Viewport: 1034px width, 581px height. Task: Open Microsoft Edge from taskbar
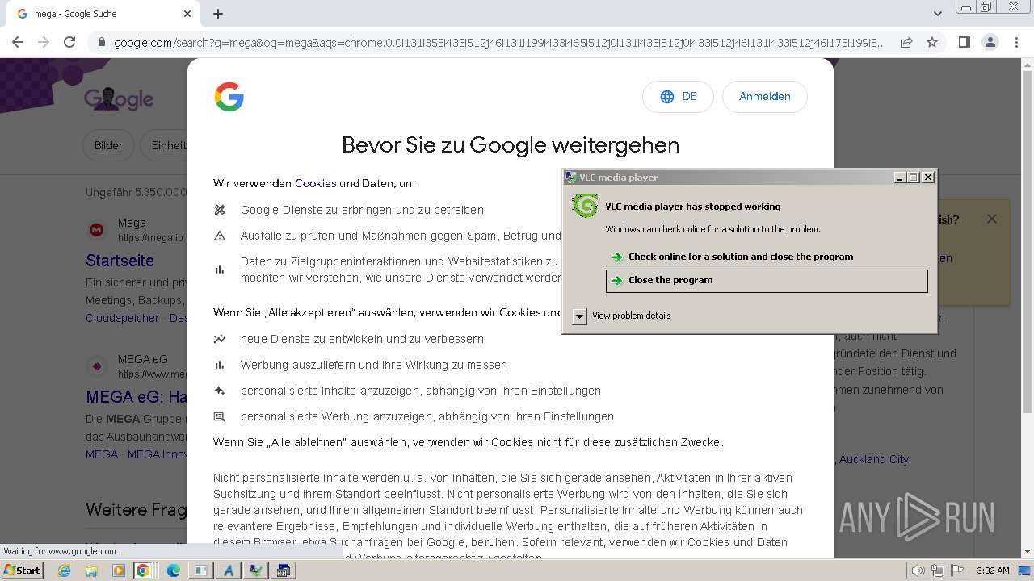[x=174, y=571]
